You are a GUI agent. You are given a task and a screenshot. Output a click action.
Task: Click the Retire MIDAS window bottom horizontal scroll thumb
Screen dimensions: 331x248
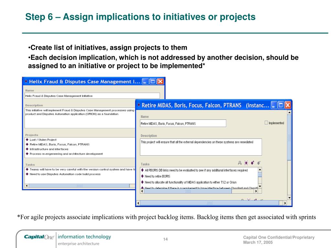[209, 203]
